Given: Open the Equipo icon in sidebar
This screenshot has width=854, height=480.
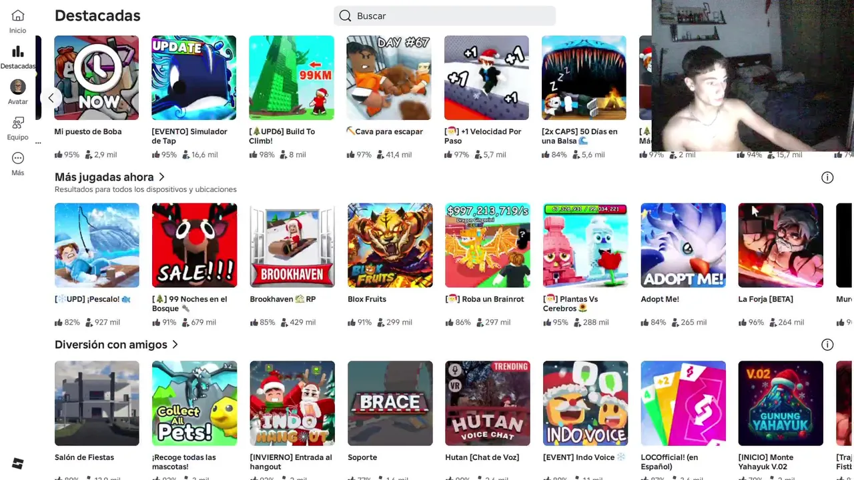Looking at the screenshot, I should (x=18, y=123).
